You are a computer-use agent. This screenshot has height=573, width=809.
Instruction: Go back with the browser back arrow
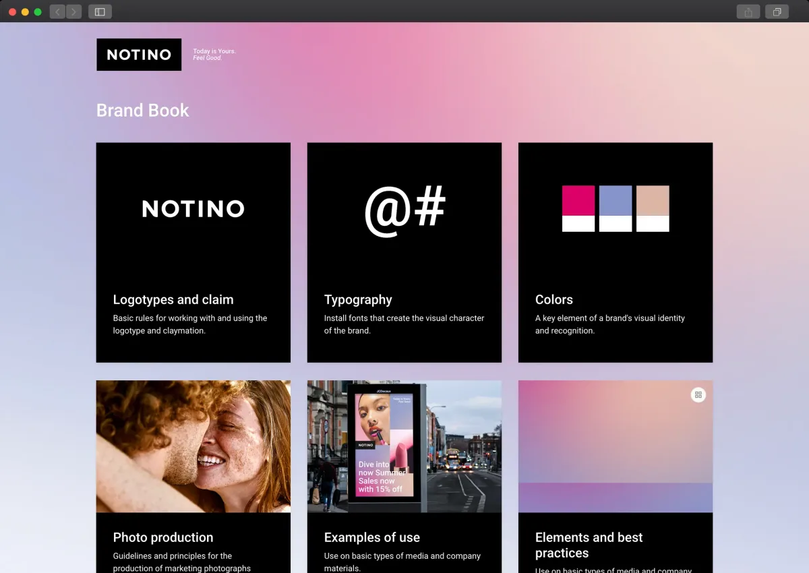tap(57, 11)
